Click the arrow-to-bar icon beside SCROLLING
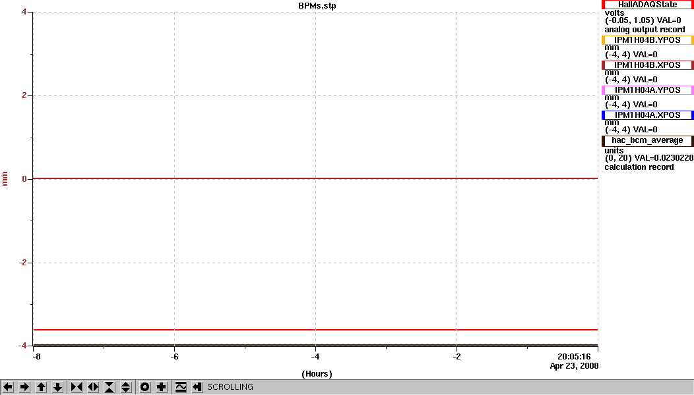694x395 pixels. click(x=197, y=388)
